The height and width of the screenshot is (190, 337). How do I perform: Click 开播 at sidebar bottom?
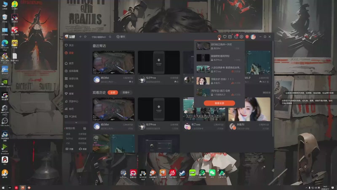70,149
